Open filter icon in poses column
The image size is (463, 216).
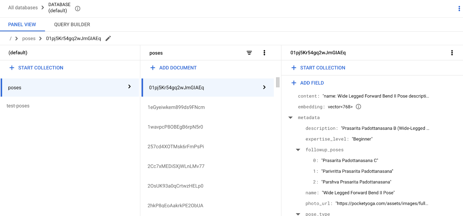(x=249, y=53)
